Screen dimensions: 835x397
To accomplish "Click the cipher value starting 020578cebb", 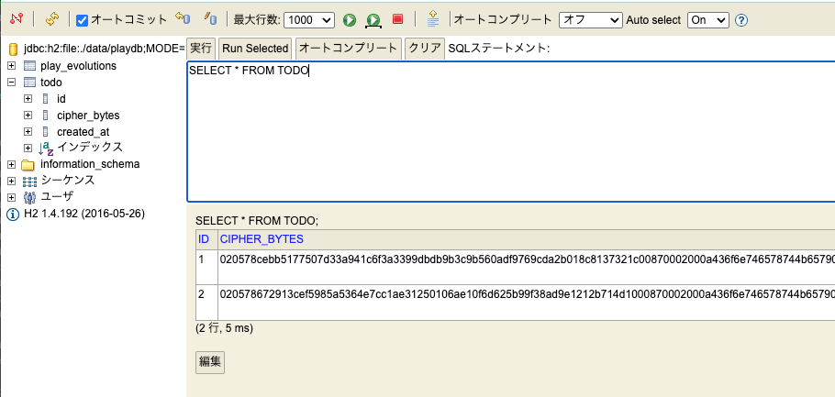I will pos(528,259).
